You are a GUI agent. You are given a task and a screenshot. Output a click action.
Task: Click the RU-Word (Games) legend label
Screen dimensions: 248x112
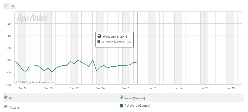(x=137, y=106)
